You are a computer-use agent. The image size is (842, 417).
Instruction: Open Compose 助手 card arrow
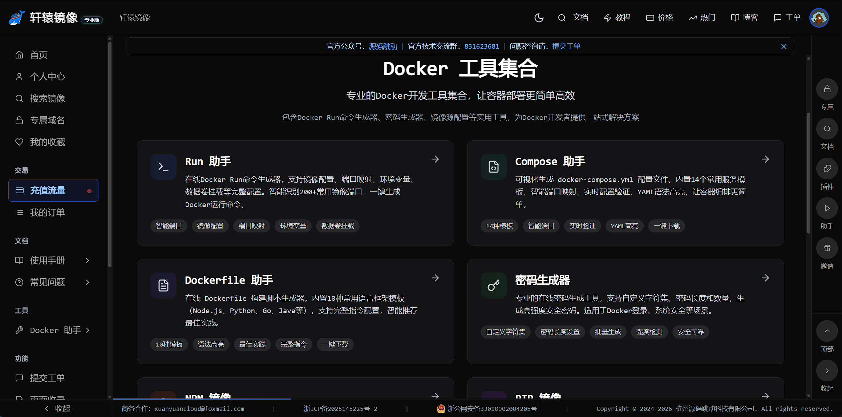click(765, 159)
